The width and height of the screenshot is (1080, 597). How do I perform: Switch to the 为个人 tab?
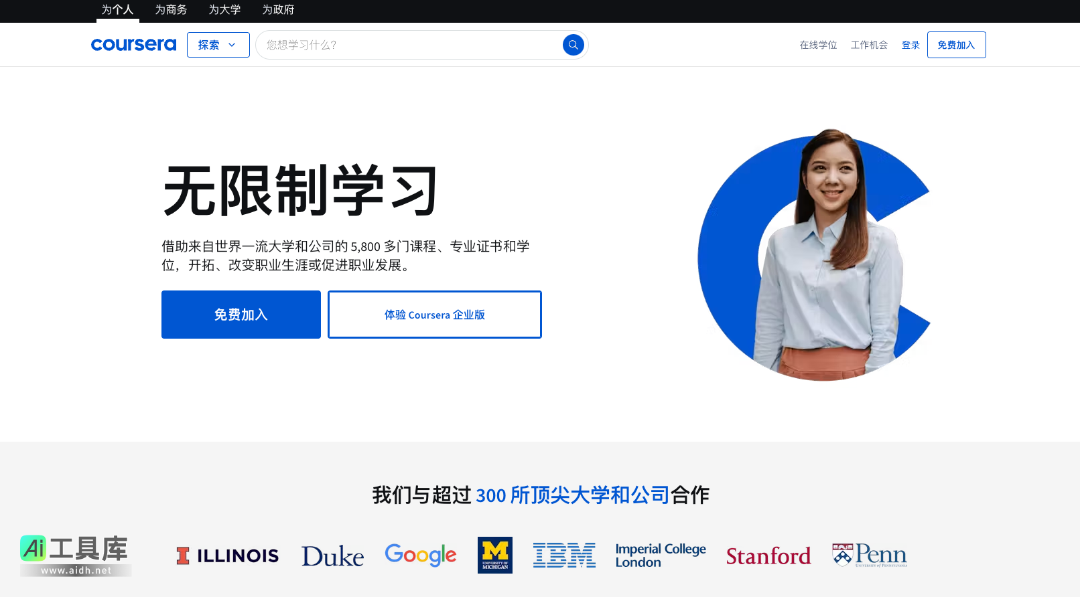point(117,10)
